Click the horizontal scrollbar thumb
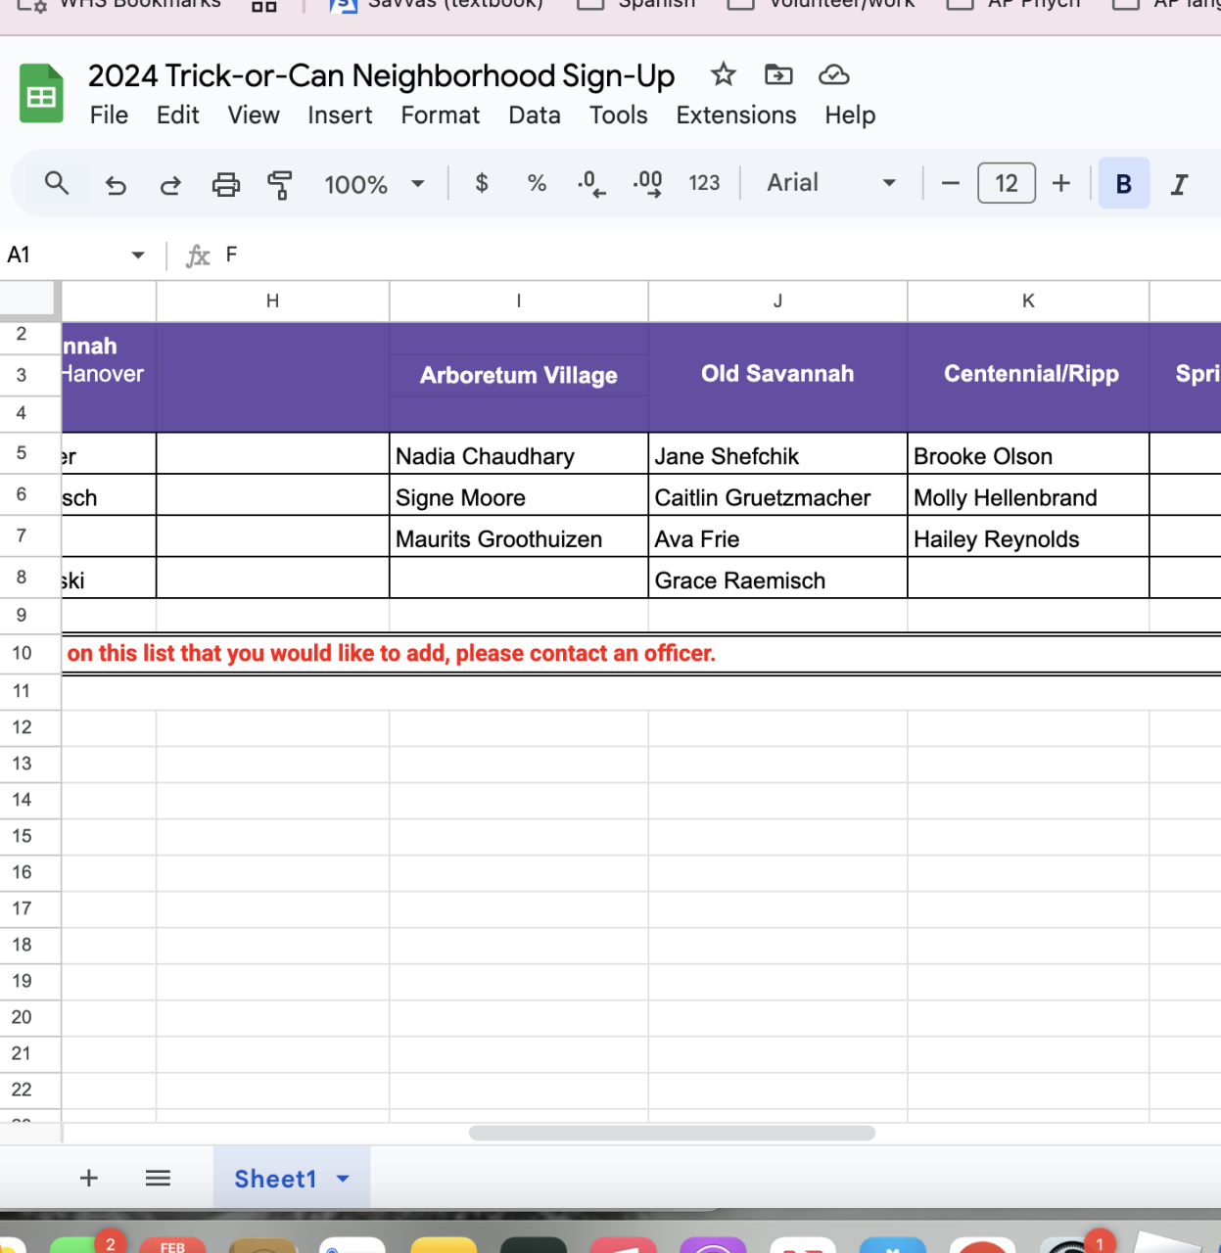 click(x=672, y=1133)
